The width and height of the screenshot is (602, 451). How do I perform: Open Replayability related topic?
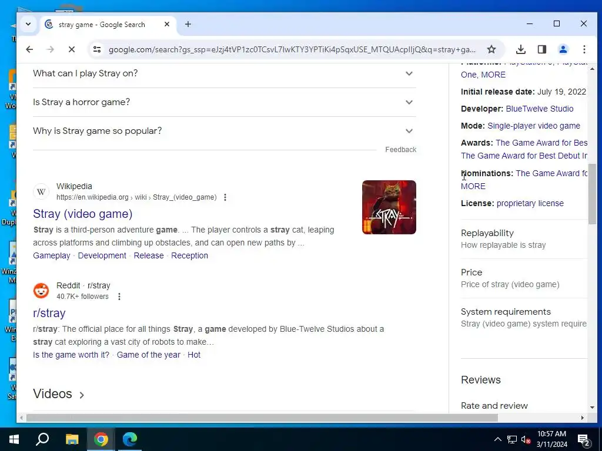pyautogui.click(x=524, y=239)
